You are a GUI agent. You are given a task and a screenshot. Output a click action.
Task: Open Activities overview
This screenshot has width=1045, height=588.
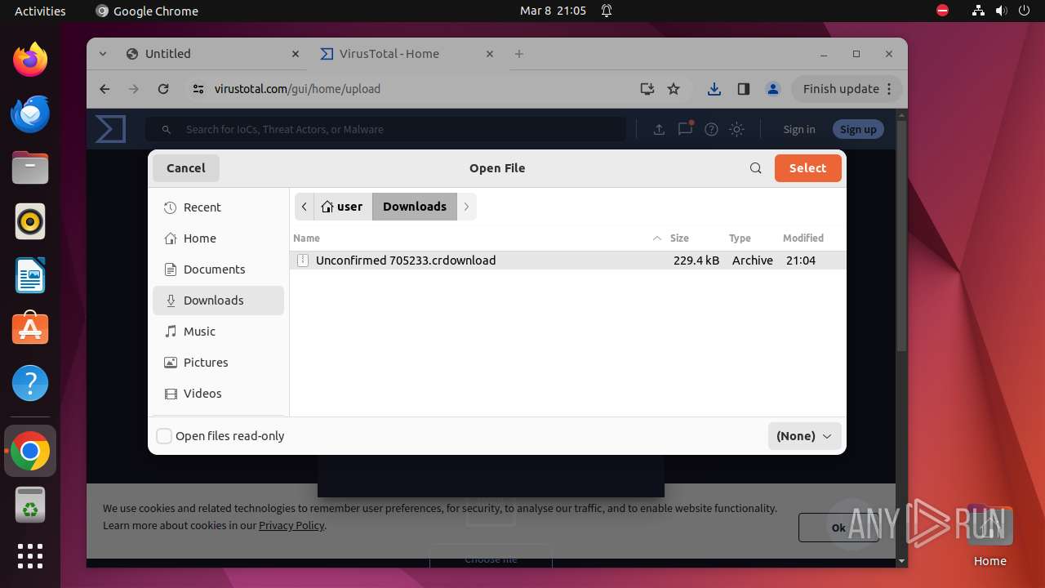[40, 11]
